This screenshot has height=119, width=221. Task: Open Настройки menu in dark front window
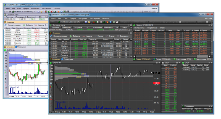coord(83,18)
